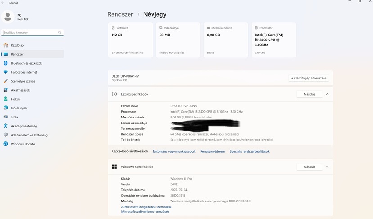Click the Memória mérete card icon
The height and width of the screenshot is (219, 373).
click(x=209, y=28)
